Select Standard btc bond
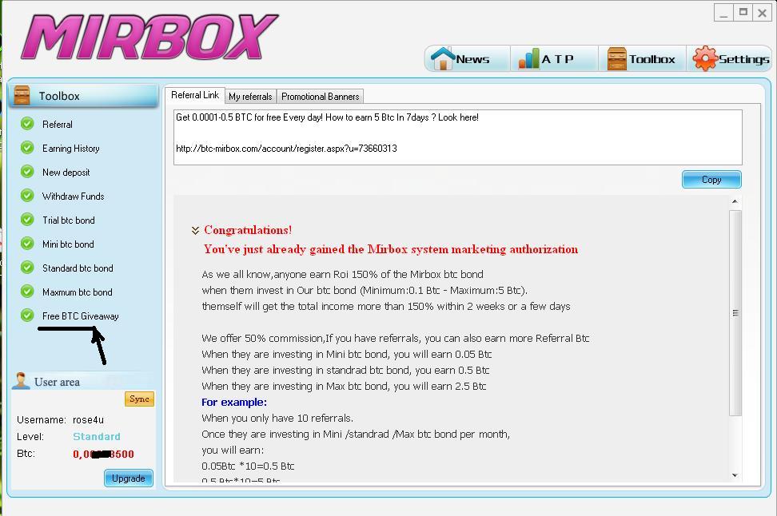This screenshot has height=516, width=777. [78, 268]
